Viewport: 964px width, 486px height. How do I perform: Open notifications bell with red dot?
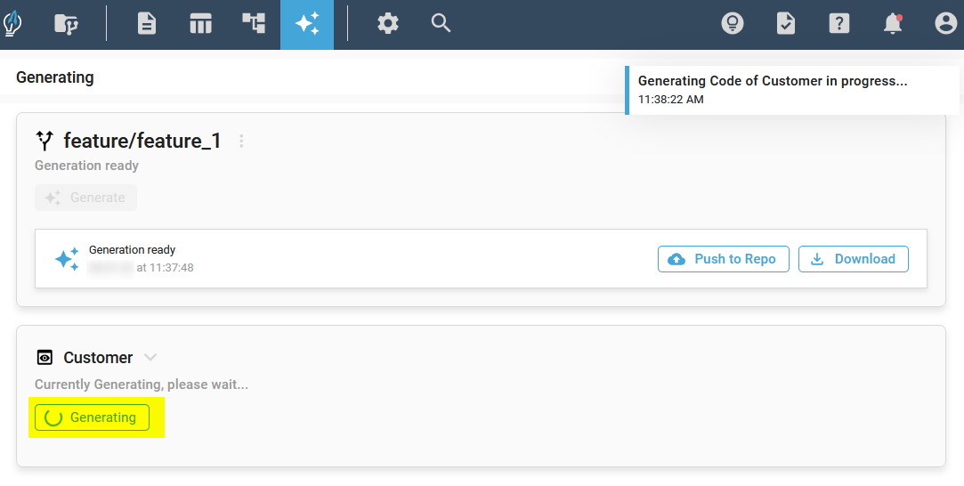click(893, 24)
